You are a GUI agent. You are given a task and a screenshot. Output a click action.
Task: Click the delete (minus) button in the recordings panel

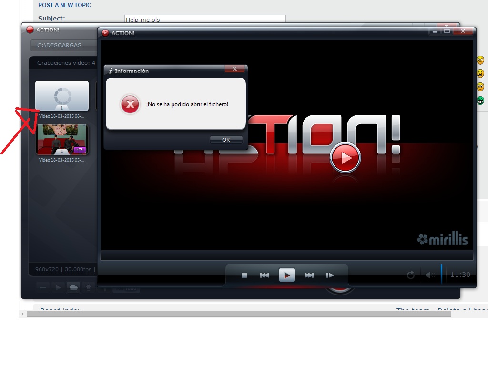43,287
